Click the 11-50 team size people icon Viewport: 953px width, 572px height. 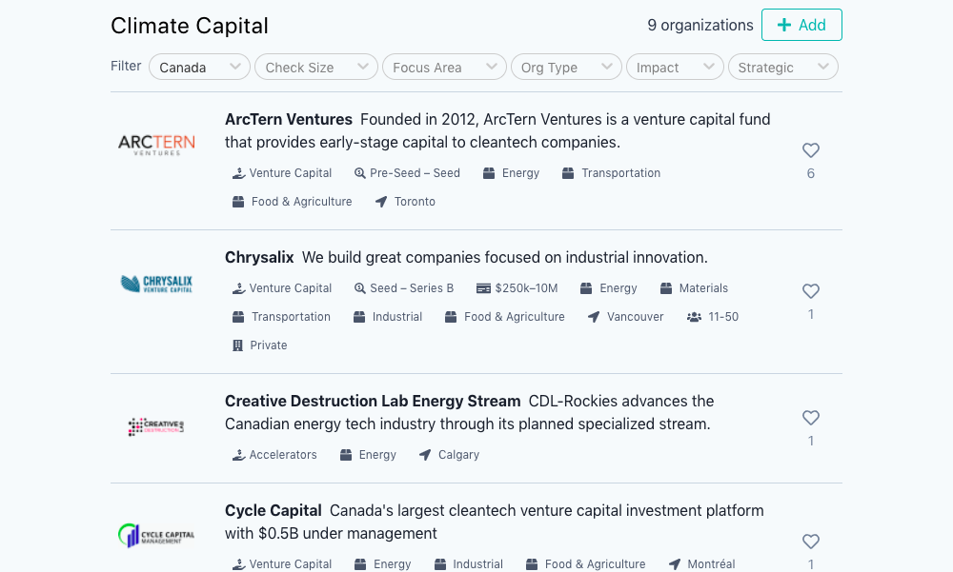tap(694, 317)
